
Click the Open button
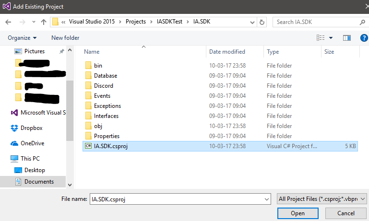298,213
